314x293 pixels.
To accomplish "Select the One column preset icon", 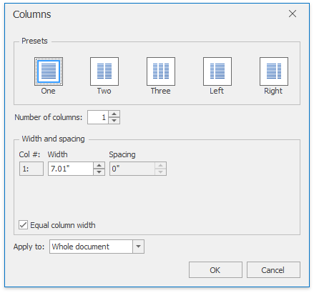I will [49, 71].
